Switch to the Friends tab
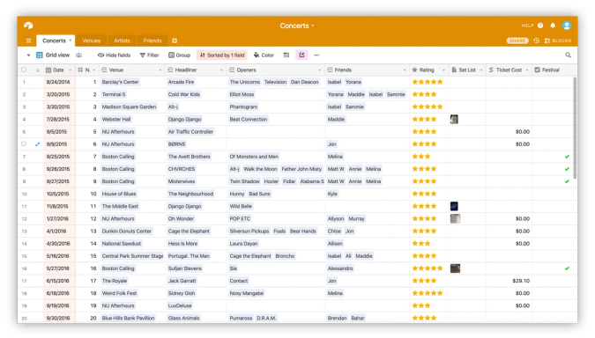 point(152,40)
